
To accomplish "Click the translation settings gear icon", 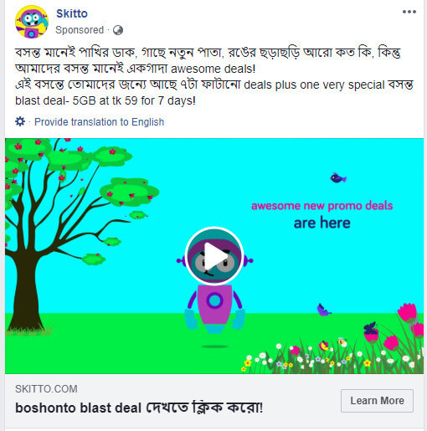I will 20,121.
